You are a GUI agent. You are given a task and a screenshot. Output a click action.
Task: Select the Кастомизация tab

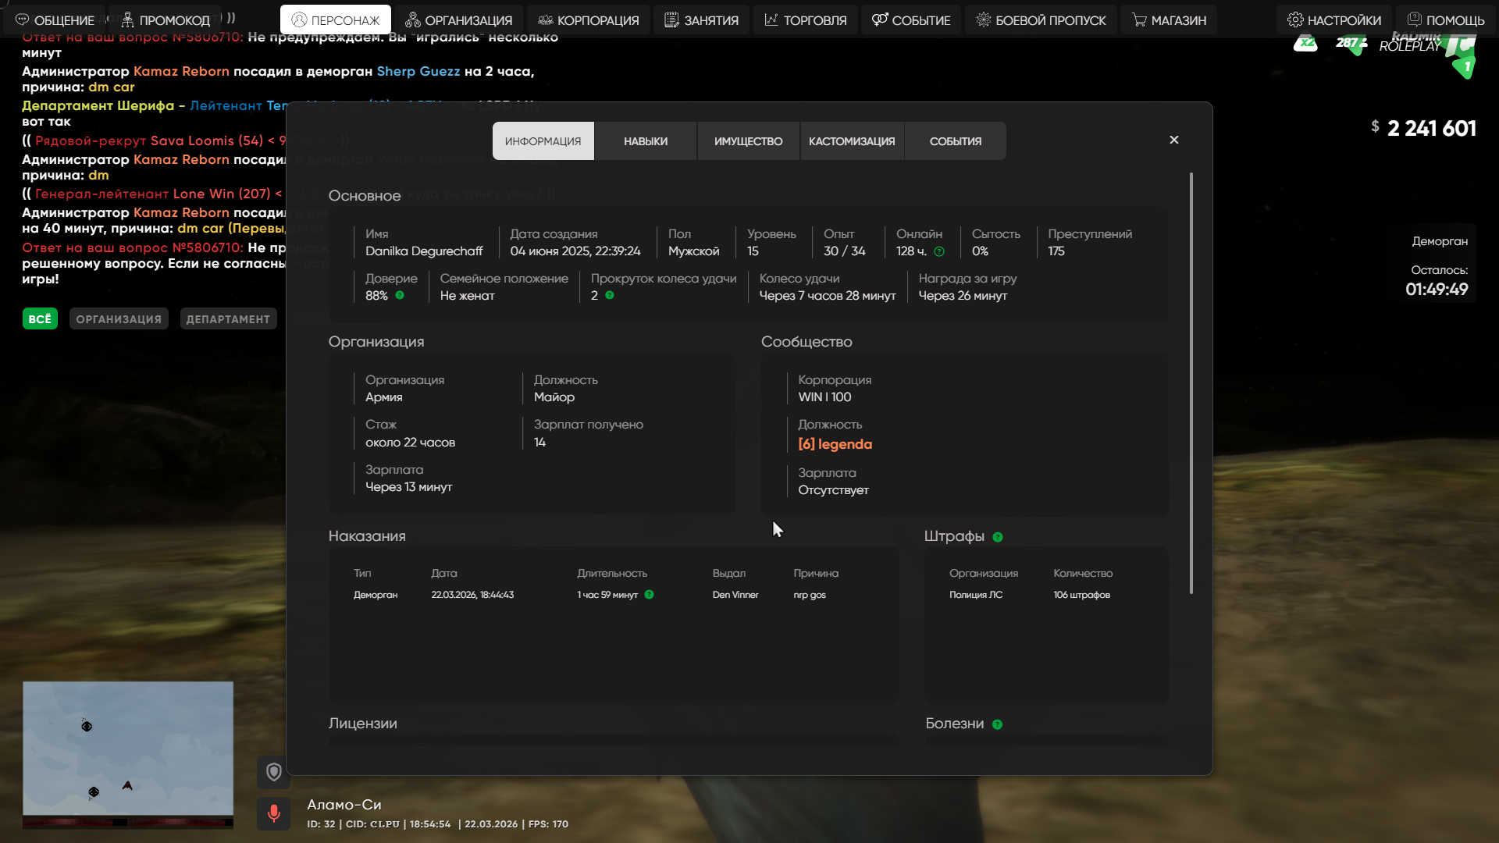852,141
